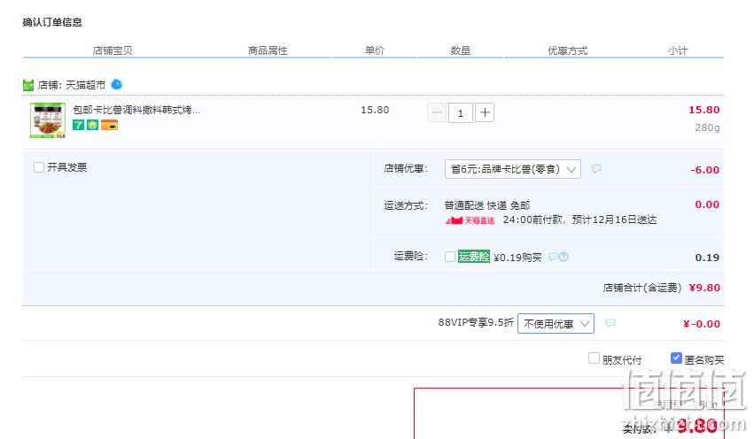Click the green 7-day return badge icon
This screenshot has height=439, width=754.
[78, 126]
